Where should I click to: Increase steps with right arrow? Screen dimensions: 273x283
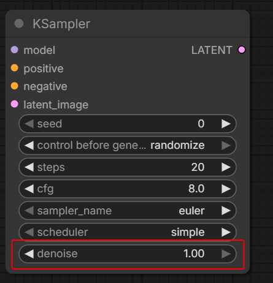tap(226, 167)
